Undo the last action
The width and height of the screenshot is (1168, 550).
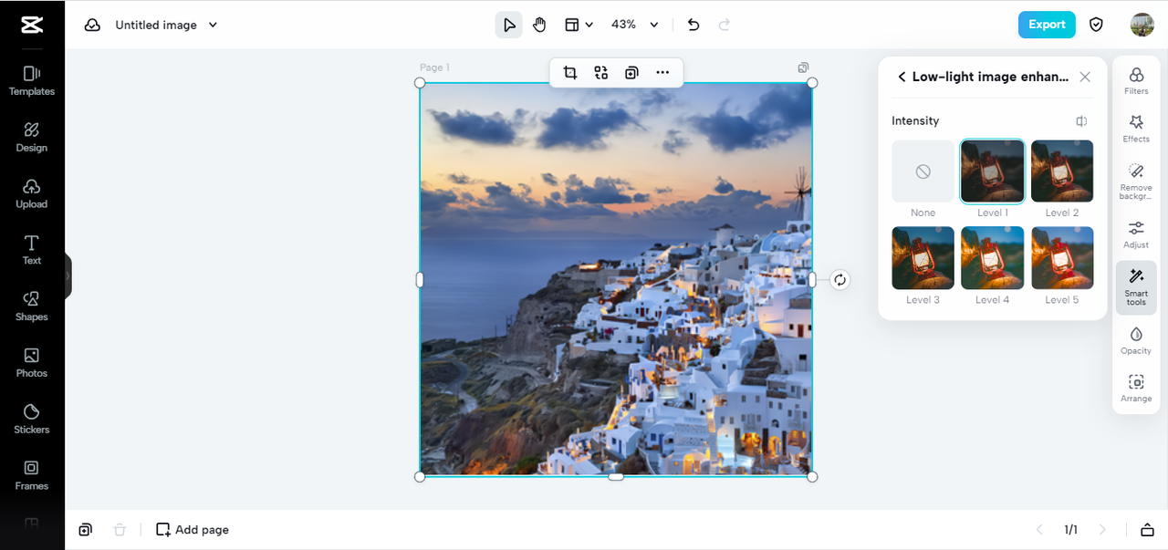693,25
